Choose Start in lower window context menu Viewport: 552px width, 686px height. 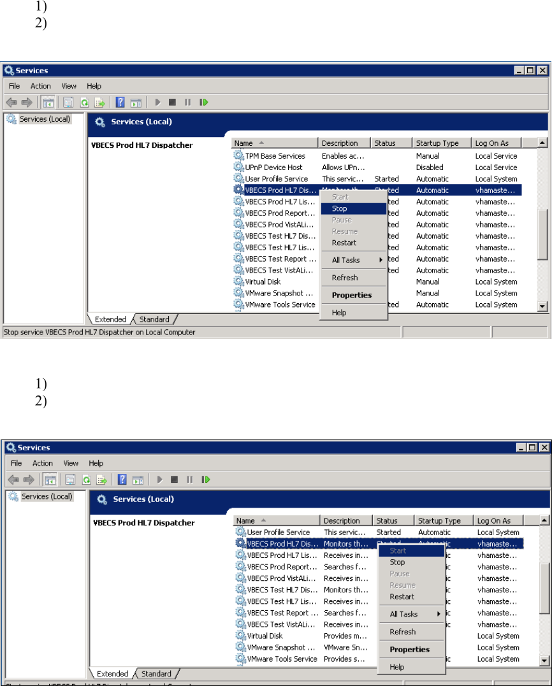click(x=412, y=551)
